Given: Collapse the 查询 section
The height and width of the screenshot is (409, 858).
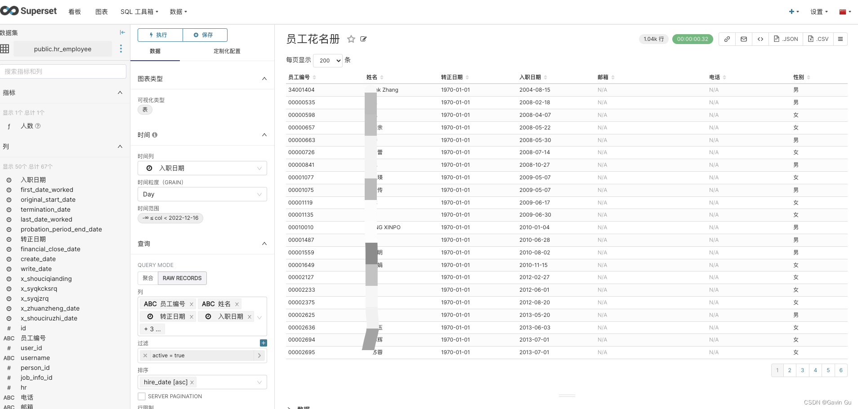Looking at the screenshot, I should [264, 244].
